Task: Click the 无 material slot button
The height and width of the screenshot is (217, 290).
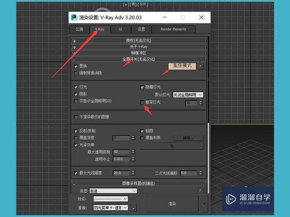Action: click(172, 146)
